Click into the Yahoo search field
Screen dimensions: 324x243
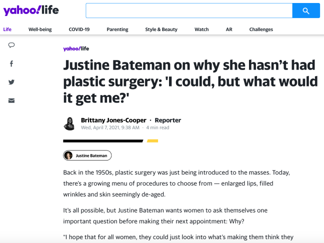point(188,10)
